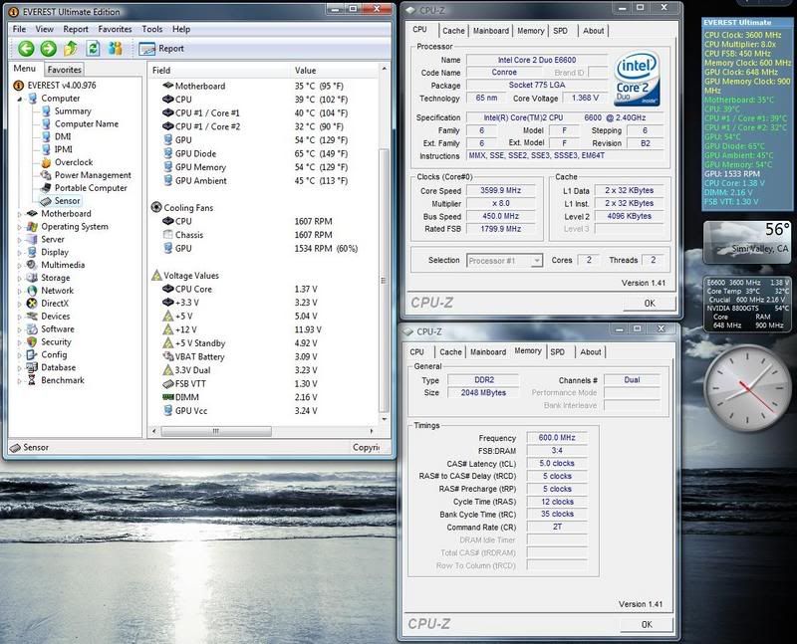Expand the Storage tree node
Viewport: 797px width, 644px height.
pos(20,279)
